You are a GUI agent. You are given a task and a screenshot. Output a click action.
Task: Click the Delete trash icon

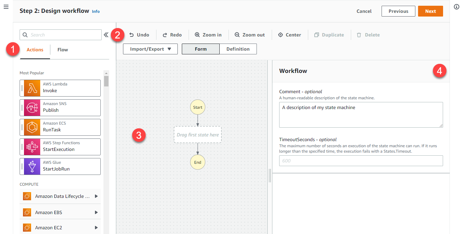359,35
